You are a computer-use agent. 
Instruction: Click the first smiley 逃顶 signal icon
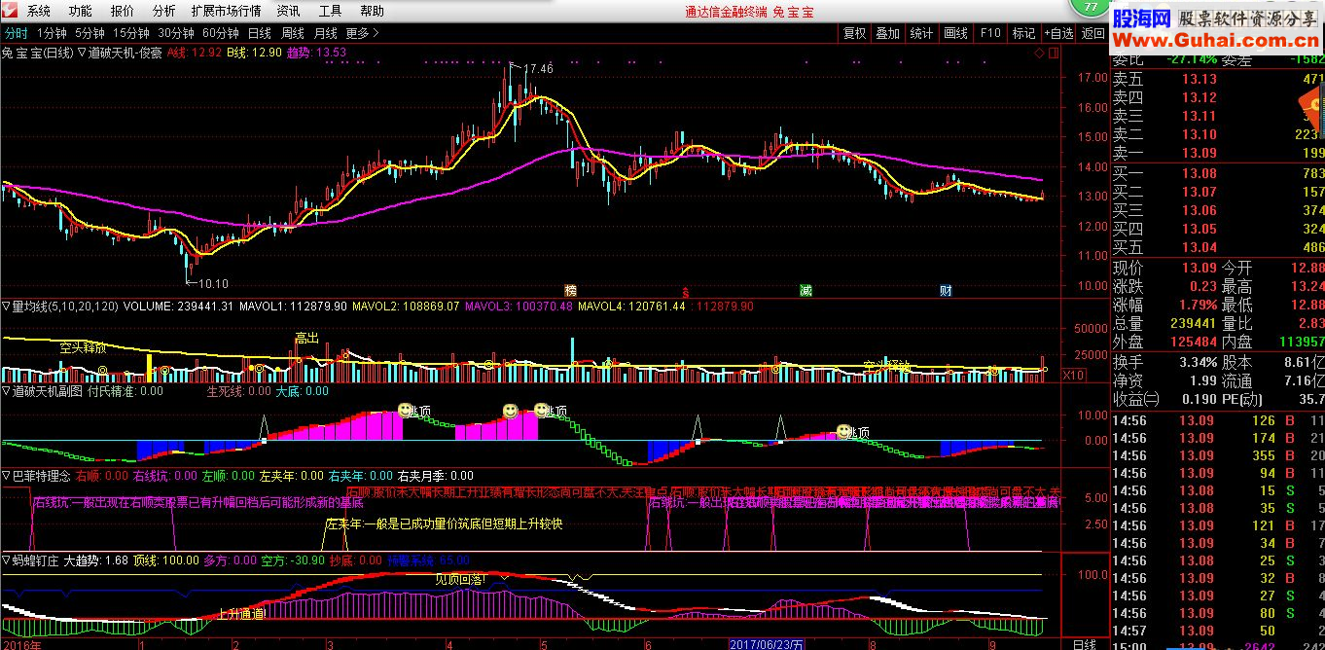[x=405, y=411]
